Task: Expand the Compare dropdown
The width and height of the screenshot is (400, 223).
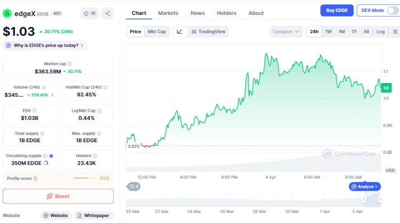Action: click(x=286, y=31)
